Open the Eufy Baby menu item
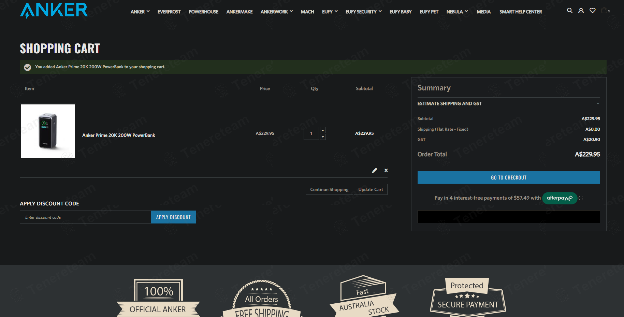The height and width of the screenshot is (317, 624). [401, 12]
